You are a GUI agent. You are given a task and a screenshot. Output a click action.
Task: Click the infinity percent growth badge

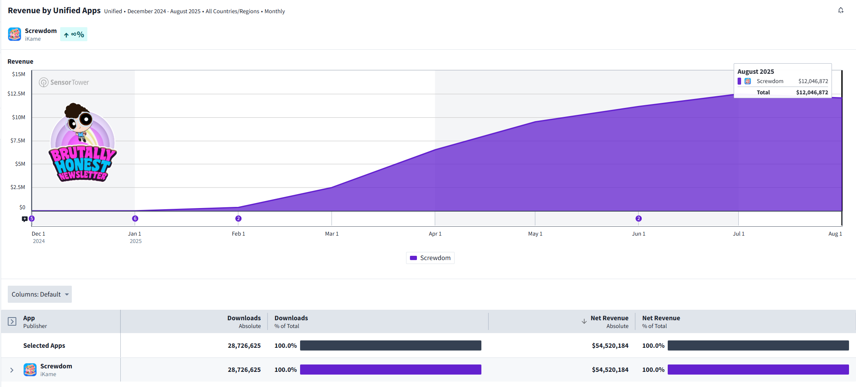74,34
